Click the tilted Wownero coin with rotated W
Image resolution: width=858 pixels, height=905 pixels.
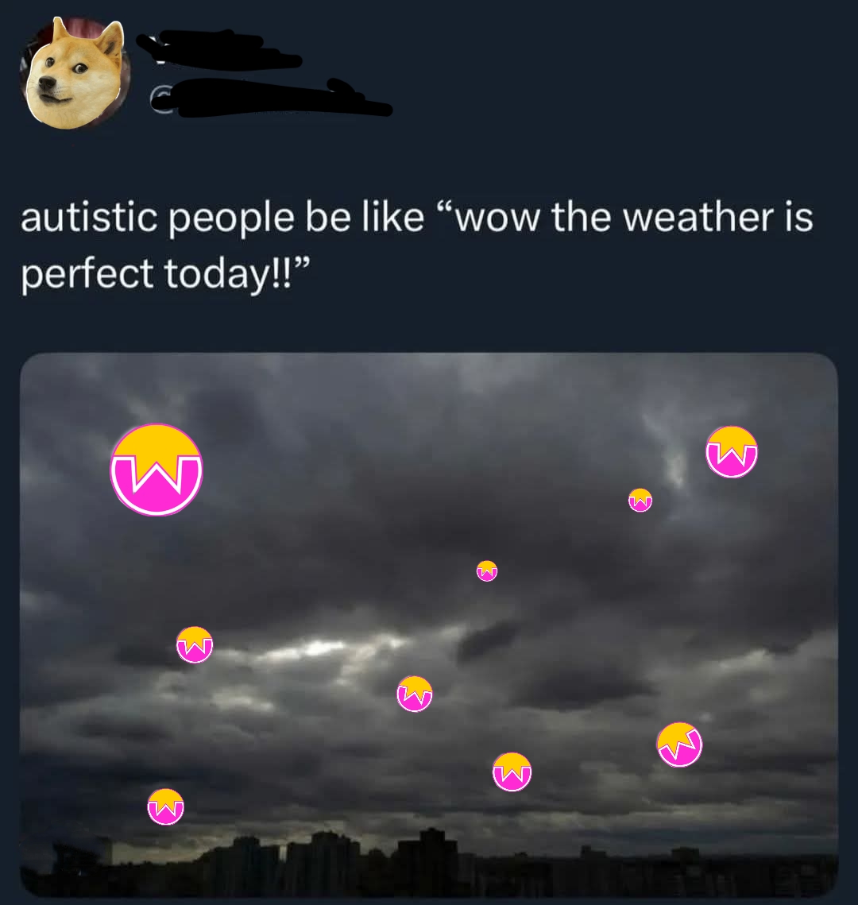[x=680, y=744]
